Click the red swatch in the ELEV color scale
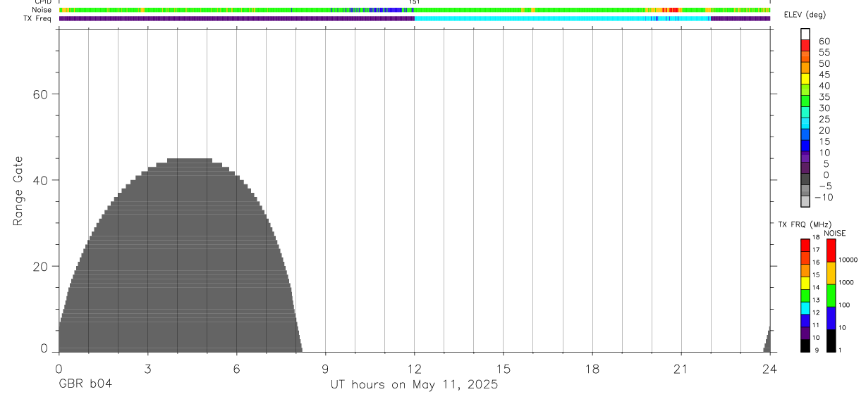This screenshot has height=399, width=866. click(805, 45)
